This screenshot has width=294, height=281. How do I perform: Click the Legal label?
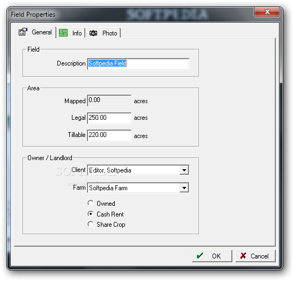pyautogui.click(x=78, y=118)
